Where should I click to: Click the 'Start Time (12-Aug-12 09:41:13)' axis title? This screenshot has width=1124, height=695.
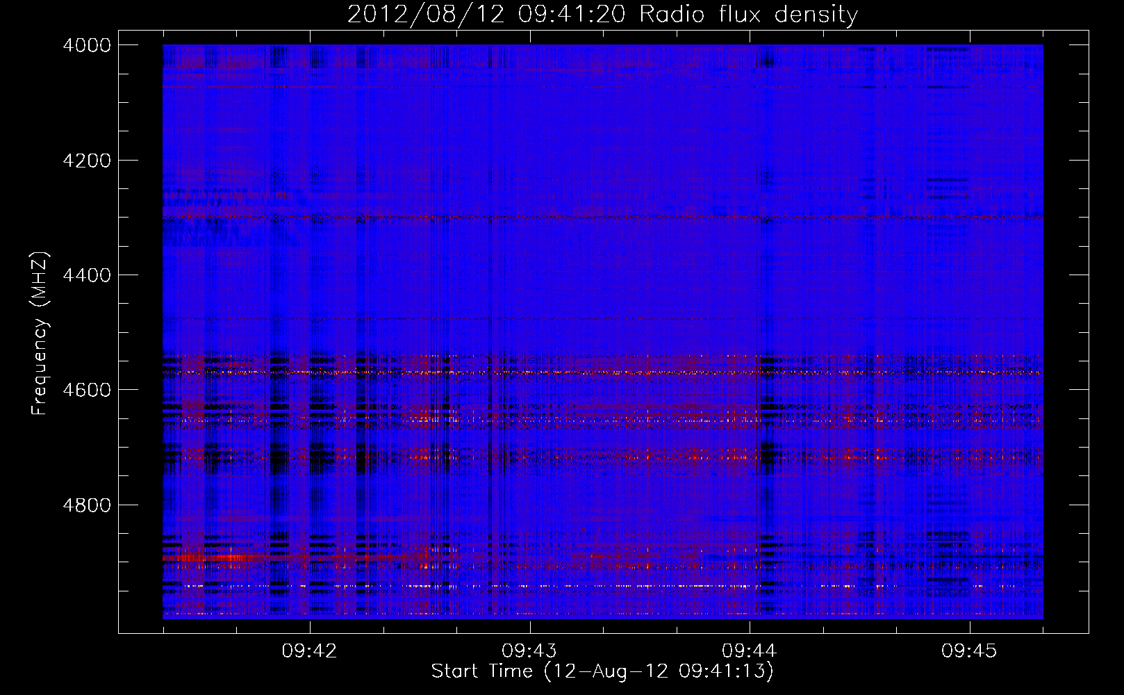click(x=602, y=671)
